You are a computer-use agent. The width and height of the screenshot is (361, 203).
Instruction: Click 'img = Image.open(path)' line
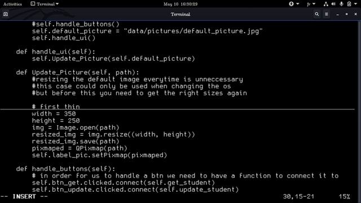76,127
